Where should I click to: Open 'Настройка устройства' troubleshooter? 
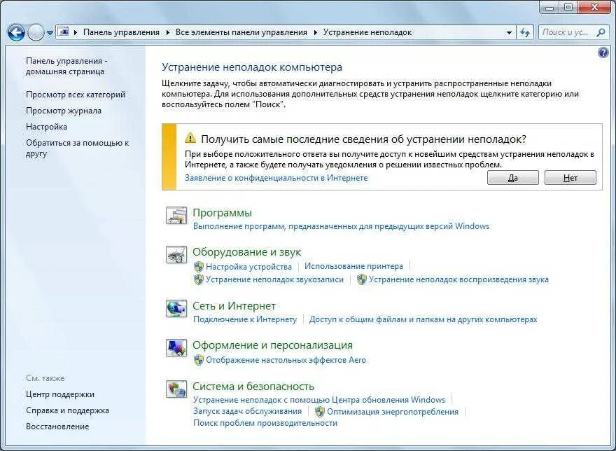point(248,267)
